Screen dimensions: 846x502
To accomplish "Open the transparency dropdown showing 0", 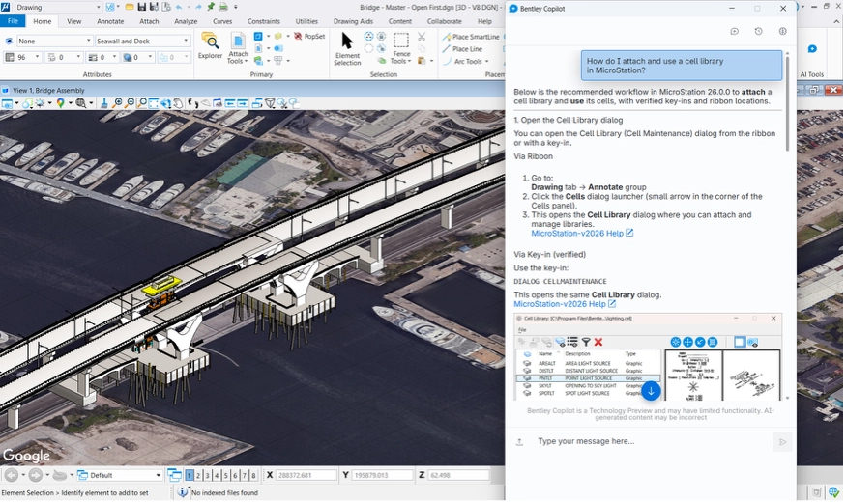I will pyautogui.click(x=138, y=57).
